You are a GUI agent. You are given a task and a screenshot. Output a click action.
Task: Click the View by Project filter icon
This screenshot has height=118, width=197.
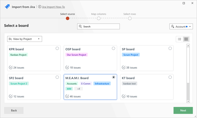(x=10, y=39)
